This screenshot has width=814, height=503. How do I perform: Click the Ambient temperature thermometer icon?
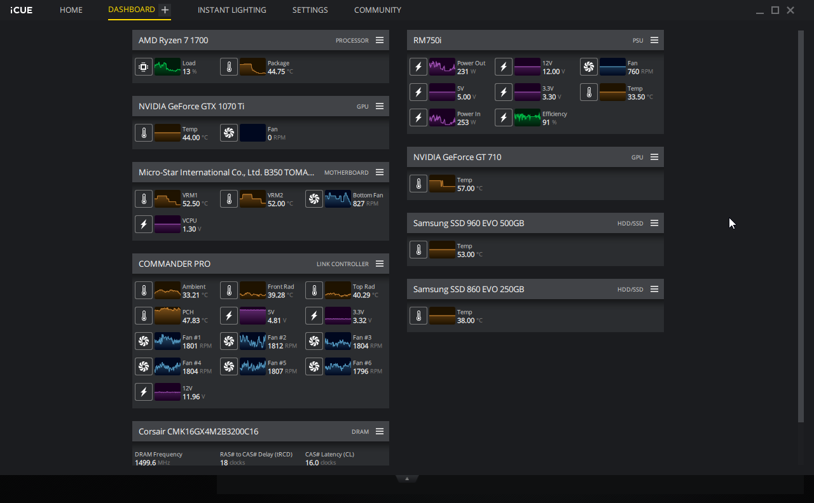tap(144, 290)
